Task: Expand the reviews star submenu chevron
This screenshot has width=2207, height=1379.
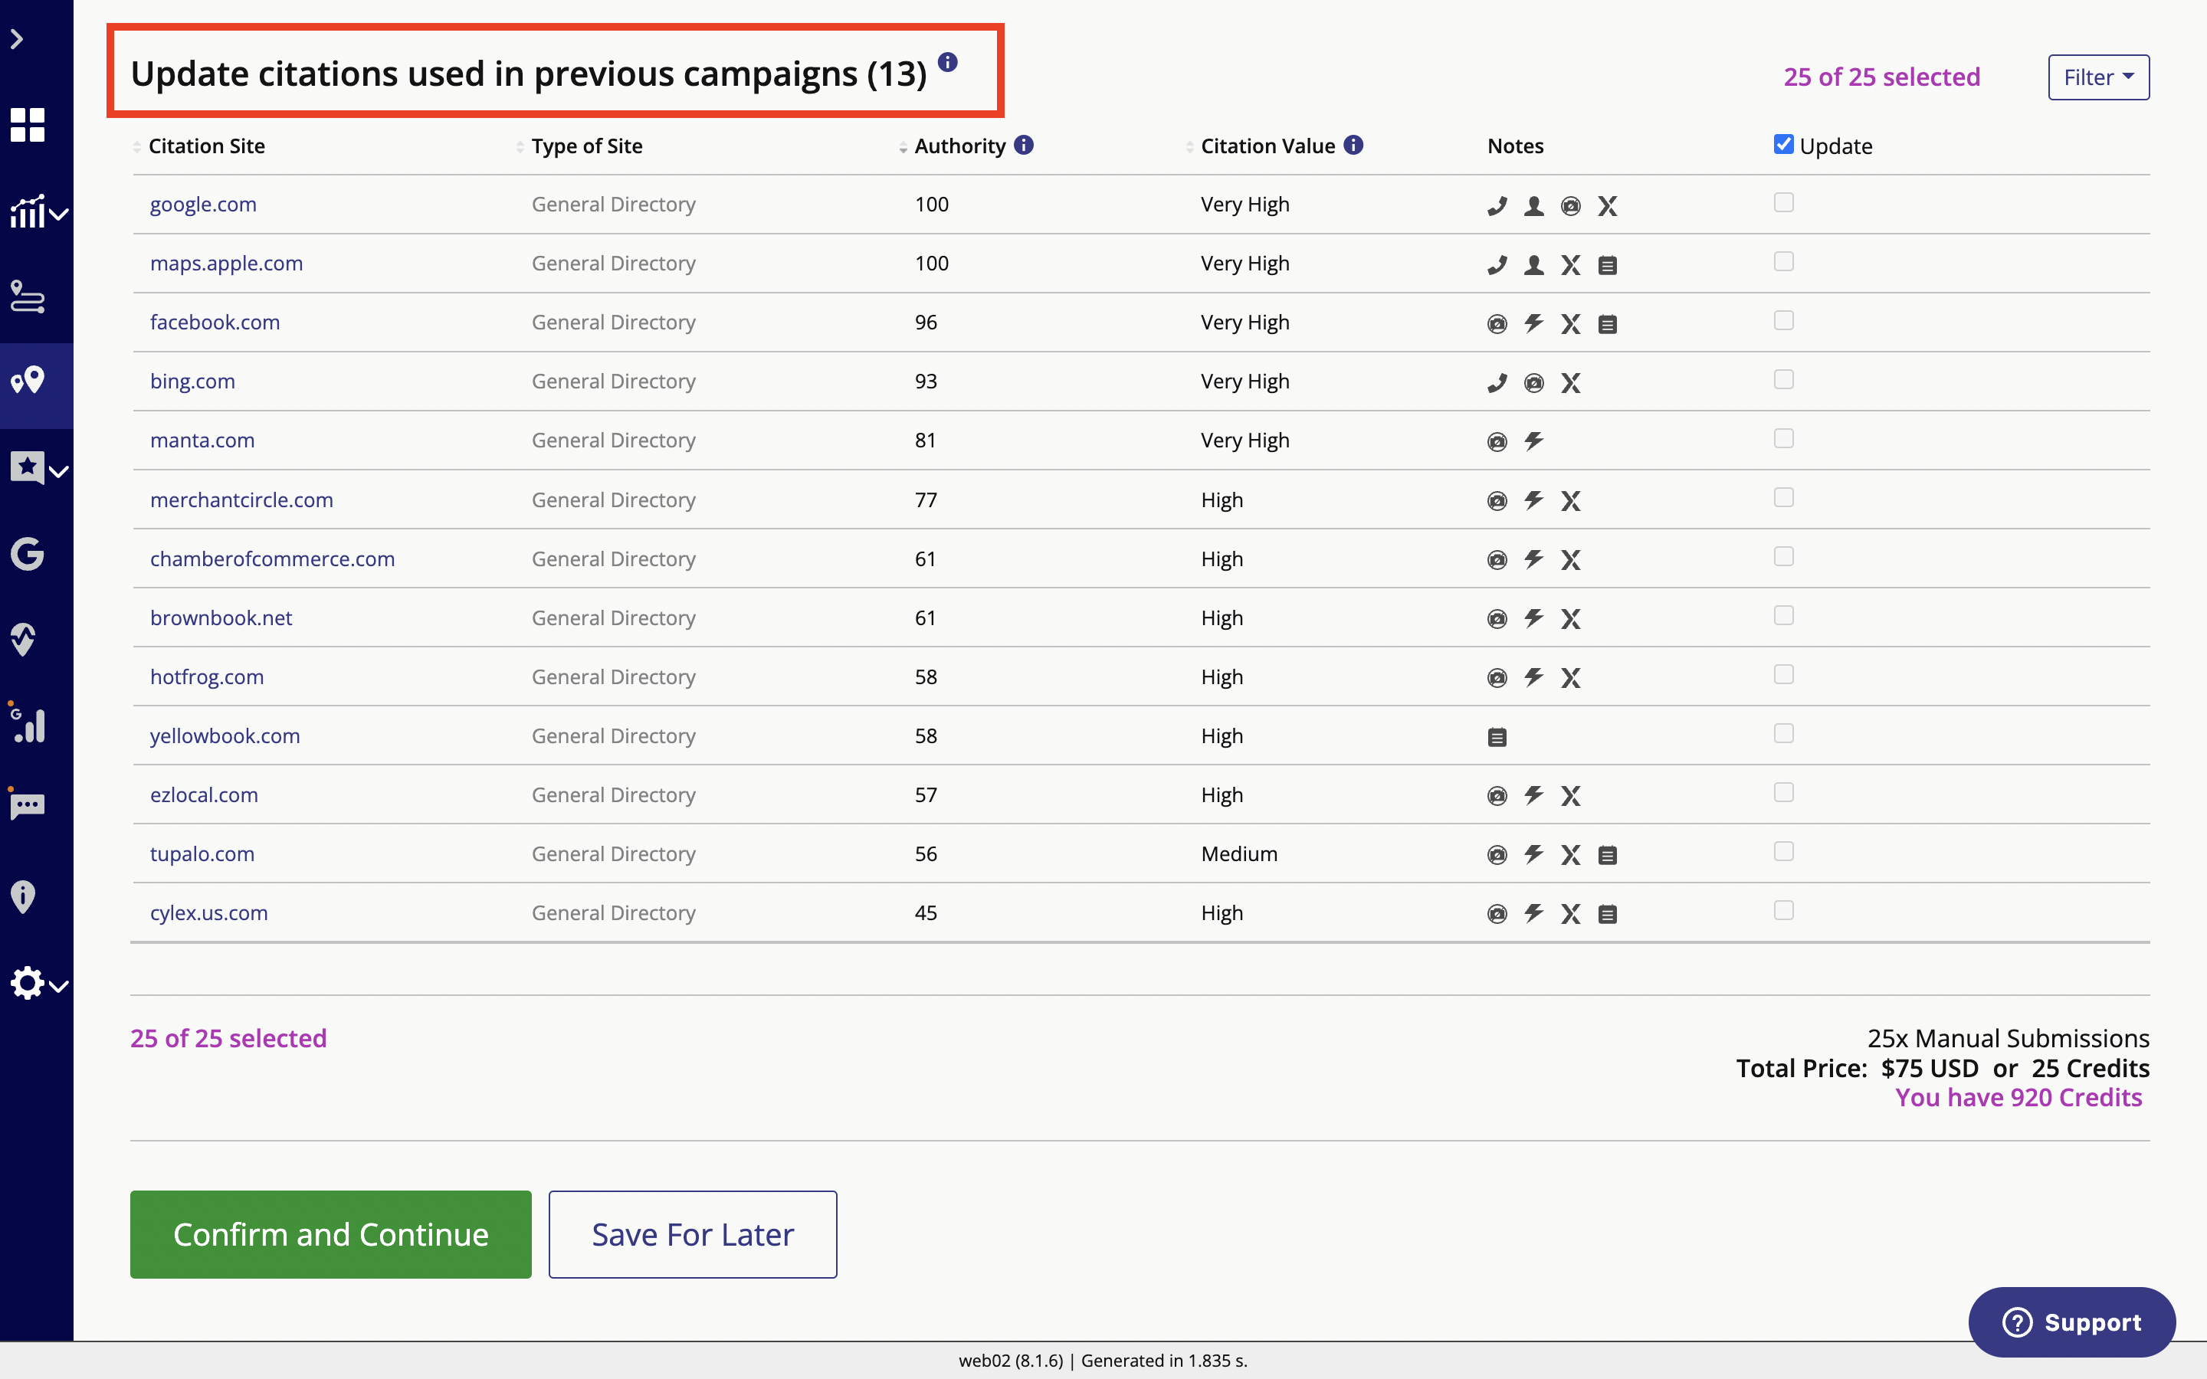Action: click(x=59, y=471)
